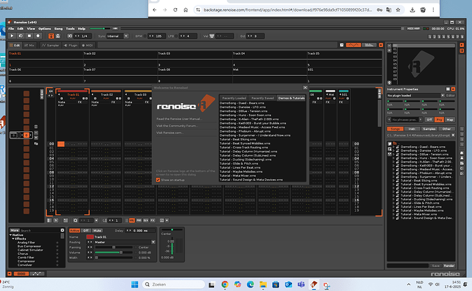Set track state to Active

pyautogui.click(x=75, y=231)
